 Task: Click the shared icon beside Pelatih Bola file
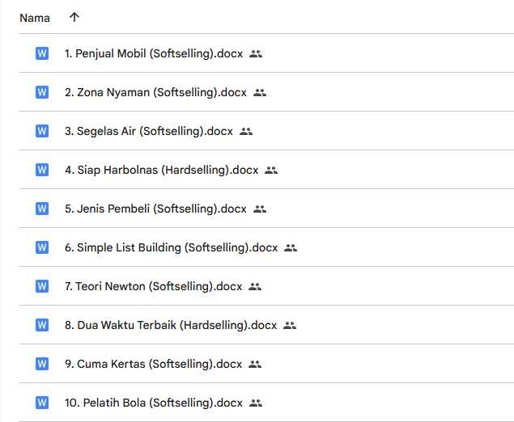[x=256, y=403]
